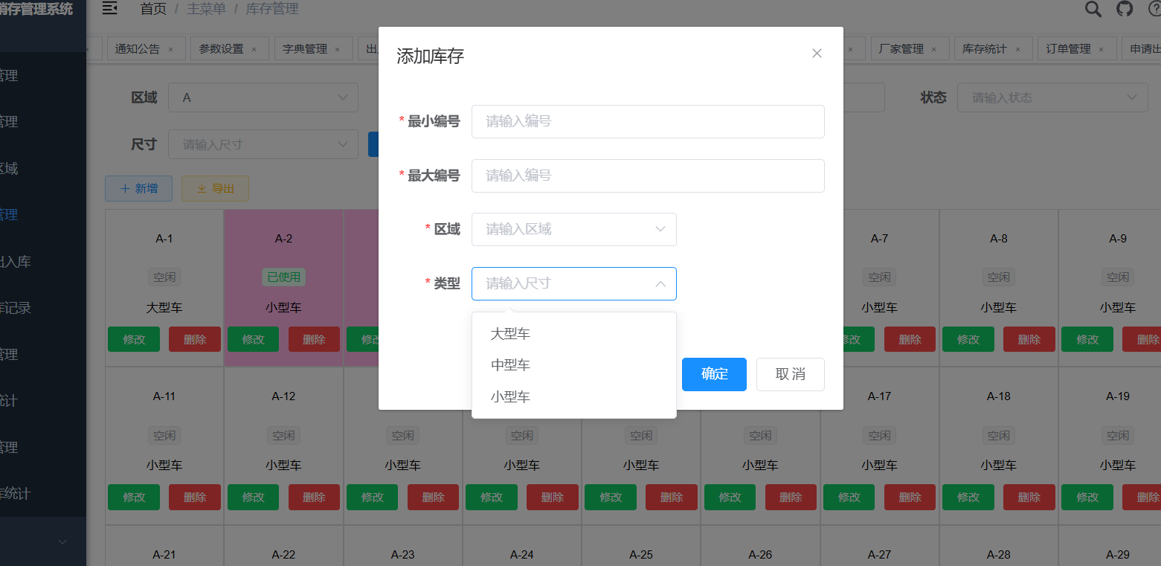1161x566 pixels.
Task: Click 删除 on the A-17 card
Action: pyautogui.click(x=910, y=497)
